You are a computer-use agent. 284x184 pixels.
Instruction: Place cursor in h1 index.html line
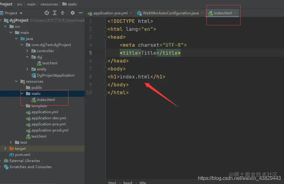point(137,77)
